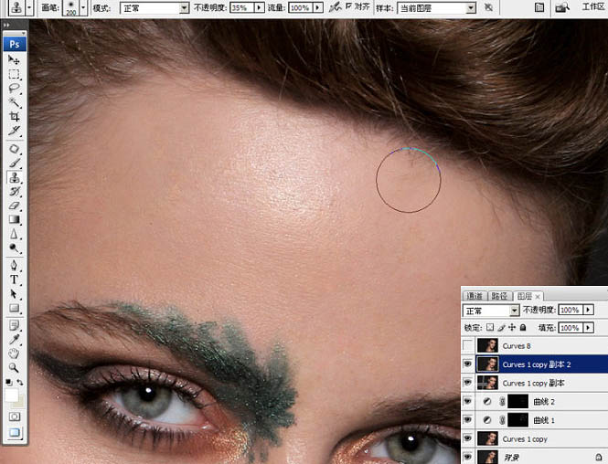This screenshot has width=608, height=464.
Task: Select the Lasso tool
Action: point(15,89)
